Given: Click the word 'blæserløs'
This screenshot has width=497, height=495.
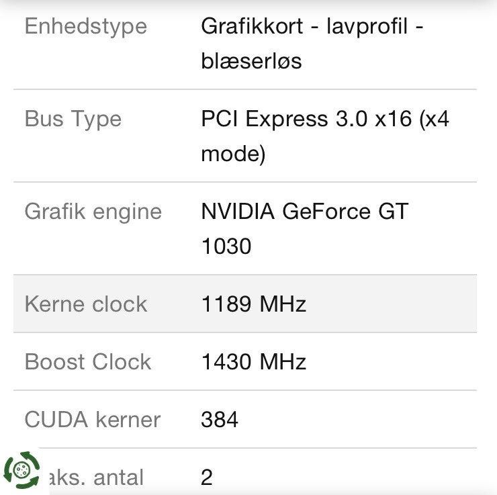Looking at the screenshot, I should tap(251, 61).
